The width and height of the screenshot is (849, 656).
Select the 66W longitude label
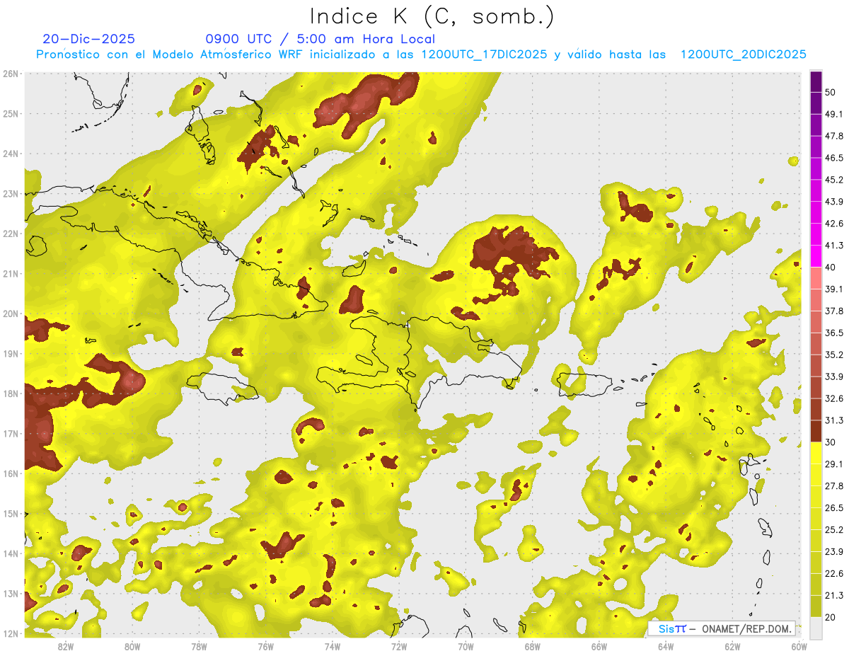point(599,647)
